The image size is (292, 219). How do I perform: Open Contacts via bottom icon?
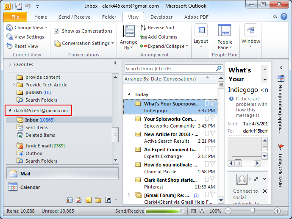69,200
